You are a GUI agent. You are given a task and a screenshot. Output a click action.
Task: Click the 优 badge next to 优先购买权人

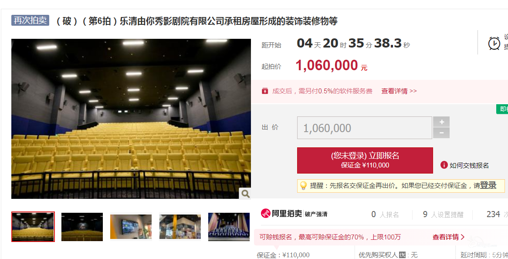point(403,255)
